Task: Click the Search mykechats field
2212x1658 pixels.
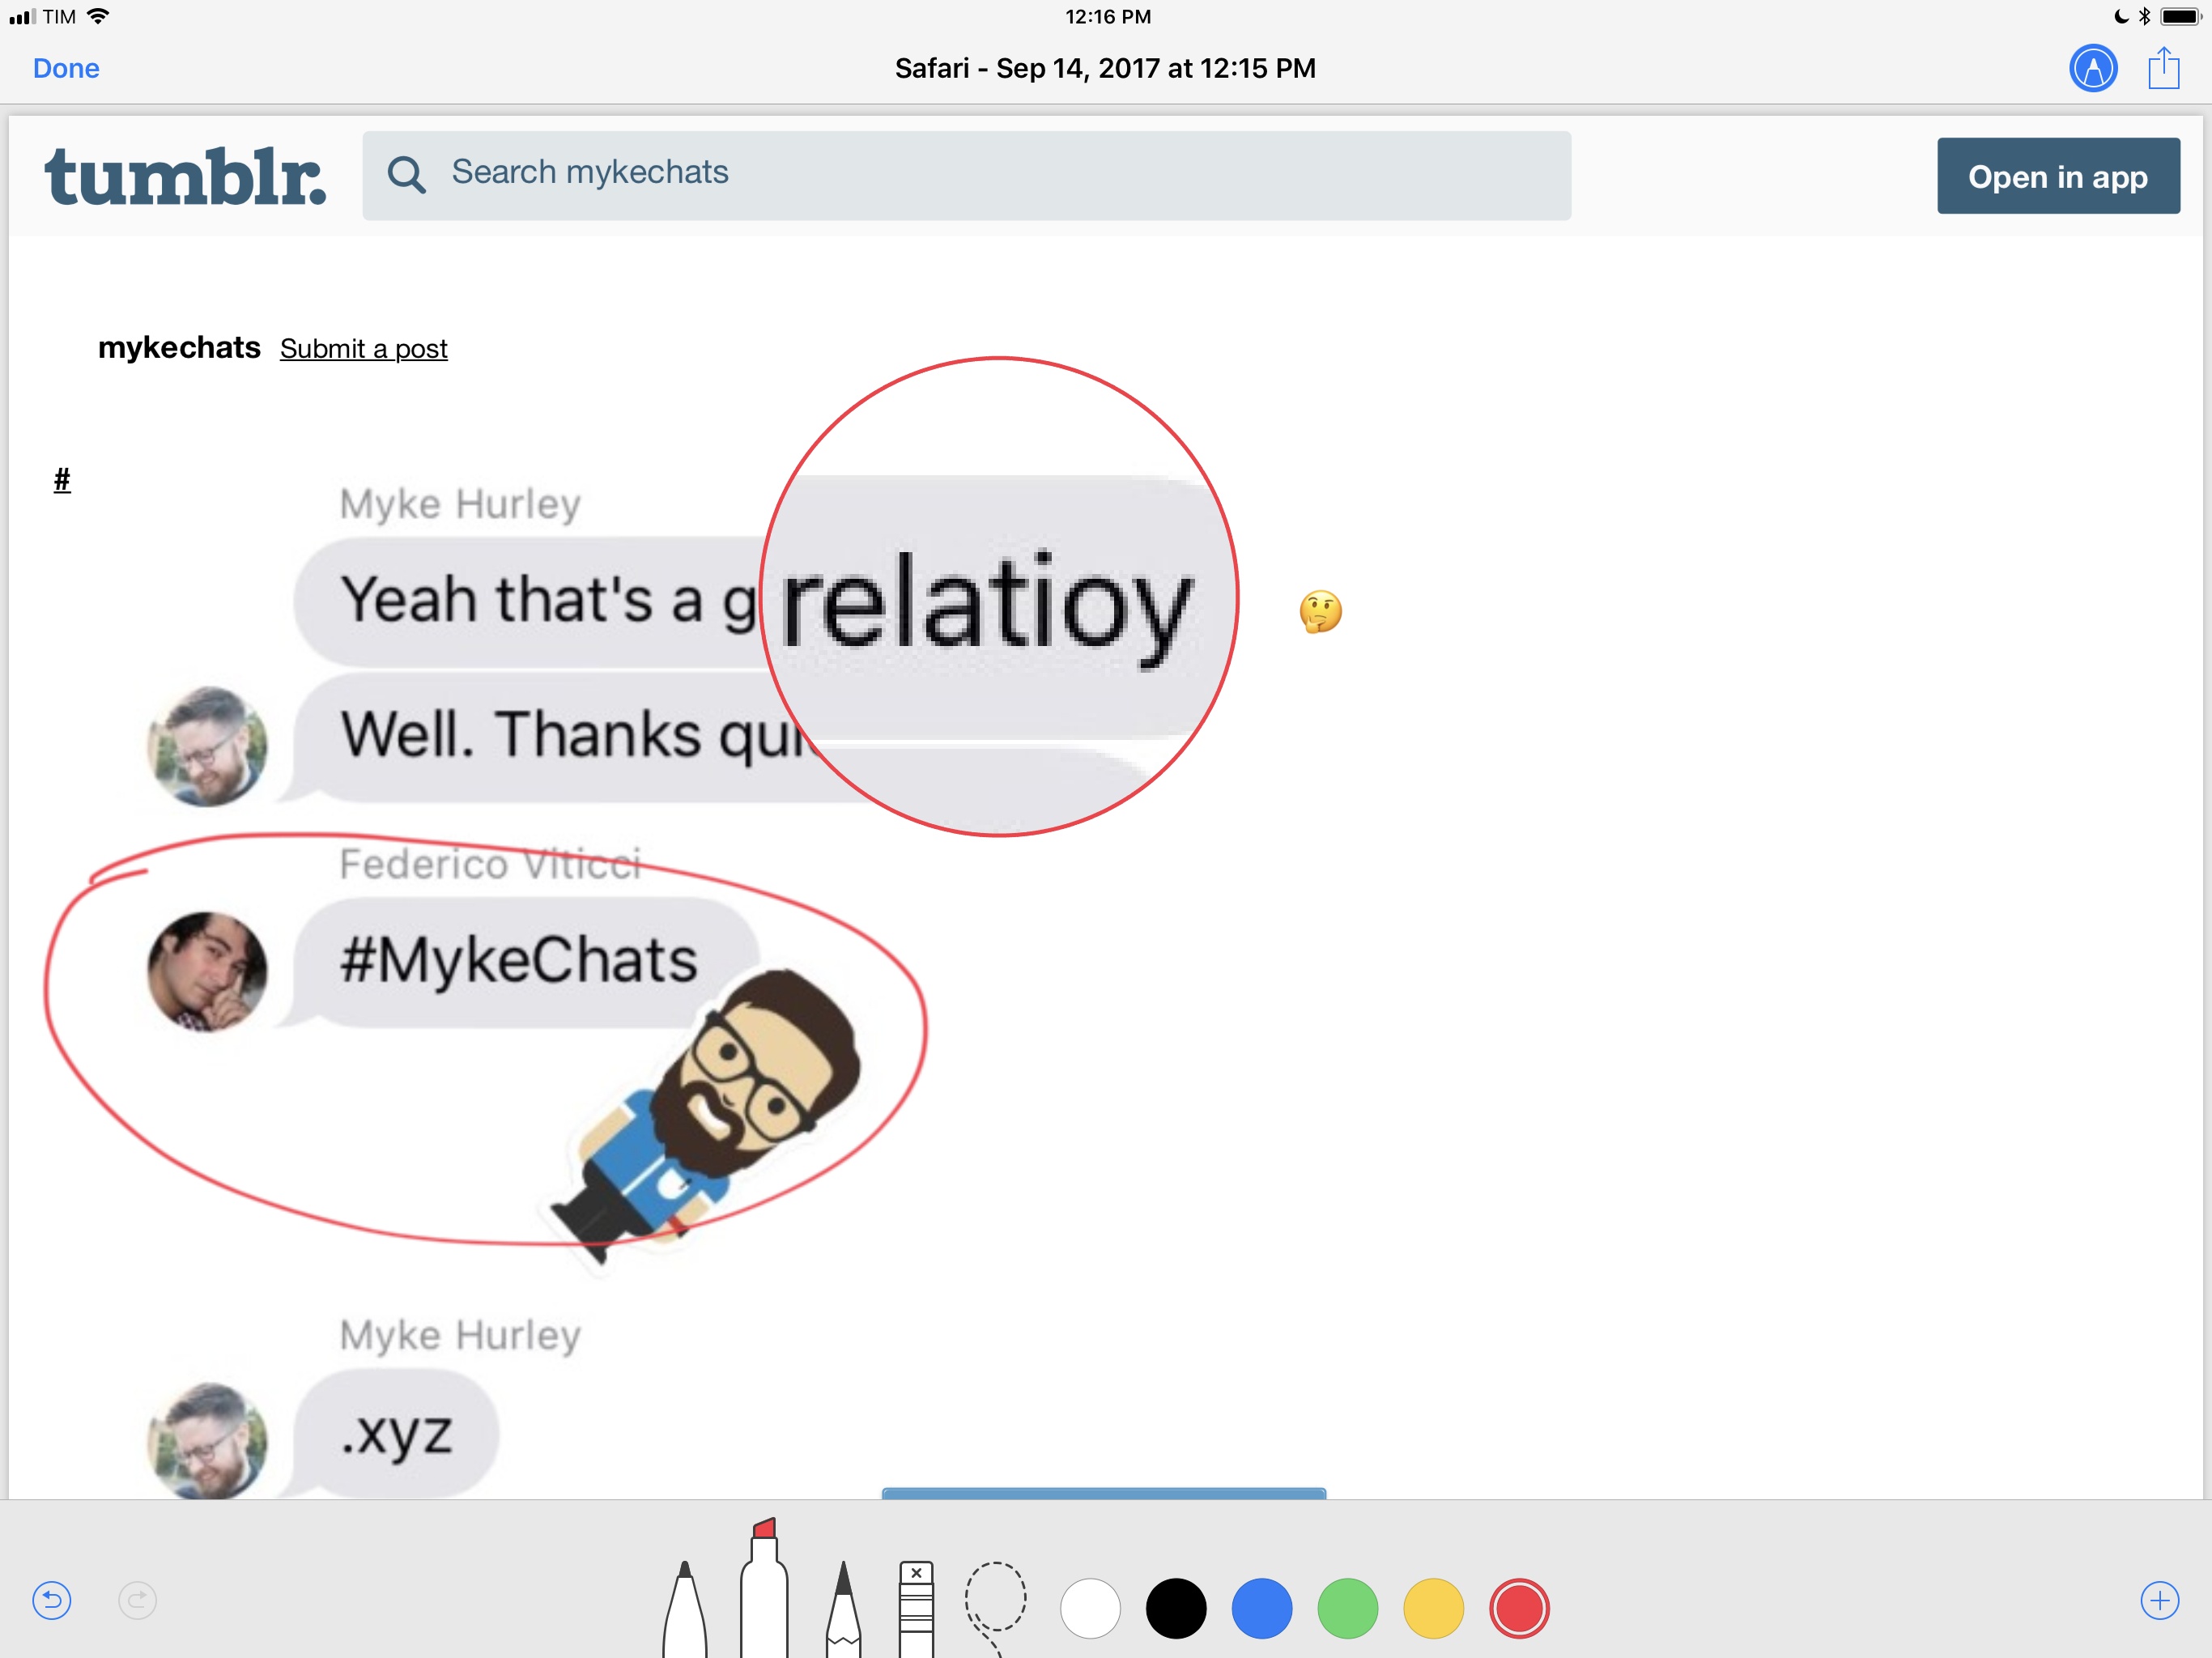Action: [967, 175]
